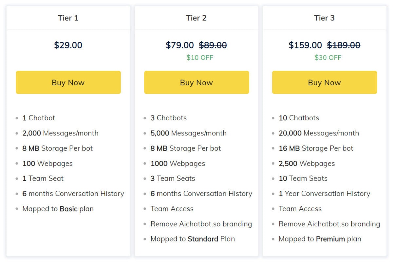Select the Tier 3 heading
The image size is (393, 263).
coord(324,18)
